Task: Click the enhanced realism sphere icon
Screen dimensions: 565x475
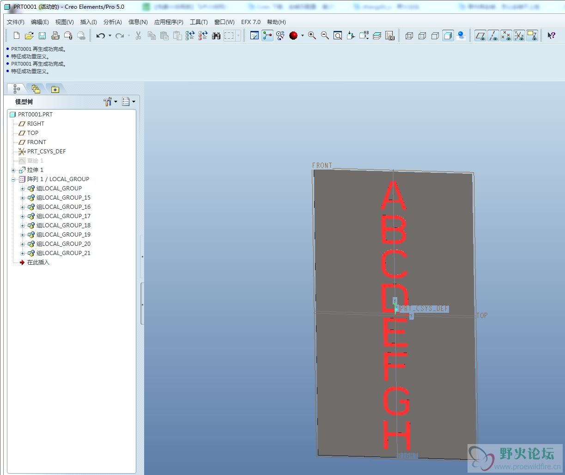Action: (461, 36)
